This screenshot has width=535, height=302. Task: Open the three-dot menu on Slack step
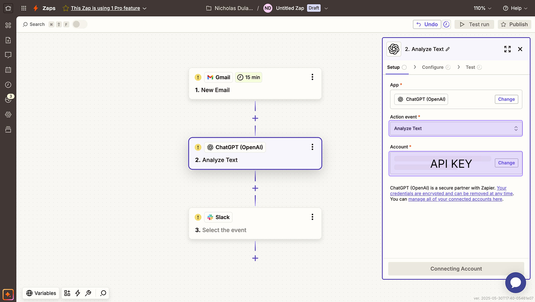tap(312, 217)
